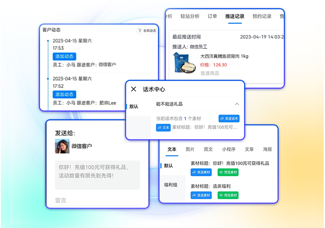Select 默认 group in 话术中心 sidebar
The image size is (325, 228).
coord(134,107)
